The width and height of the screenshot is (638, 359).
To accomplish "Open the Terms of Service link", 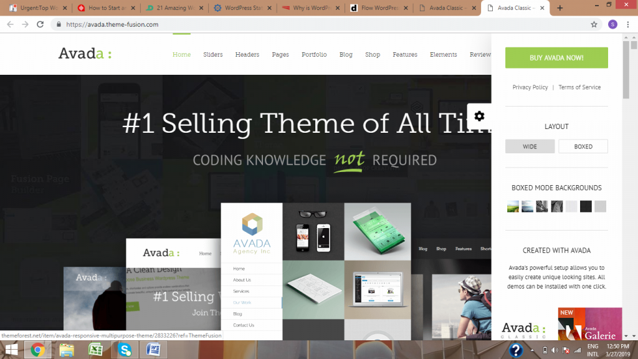I will (x=579, y=87).
